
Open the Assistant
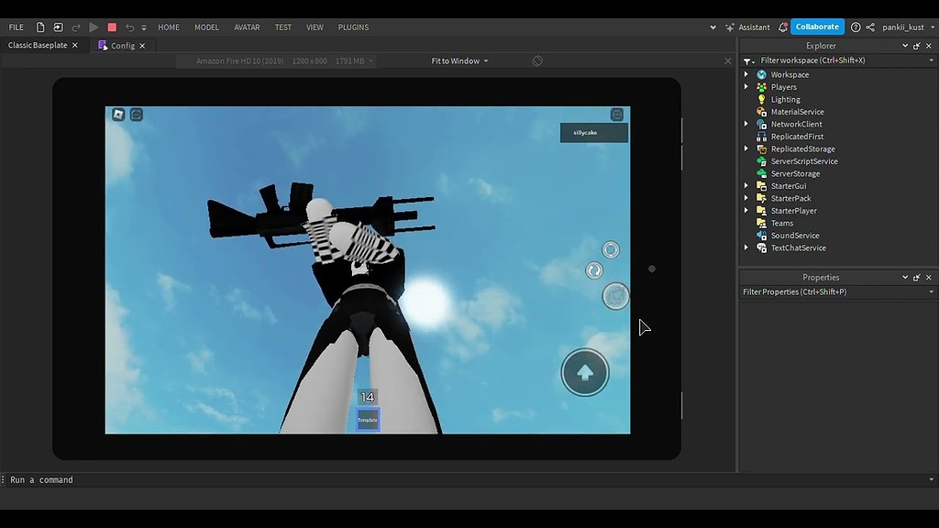[x=752, y=27]
